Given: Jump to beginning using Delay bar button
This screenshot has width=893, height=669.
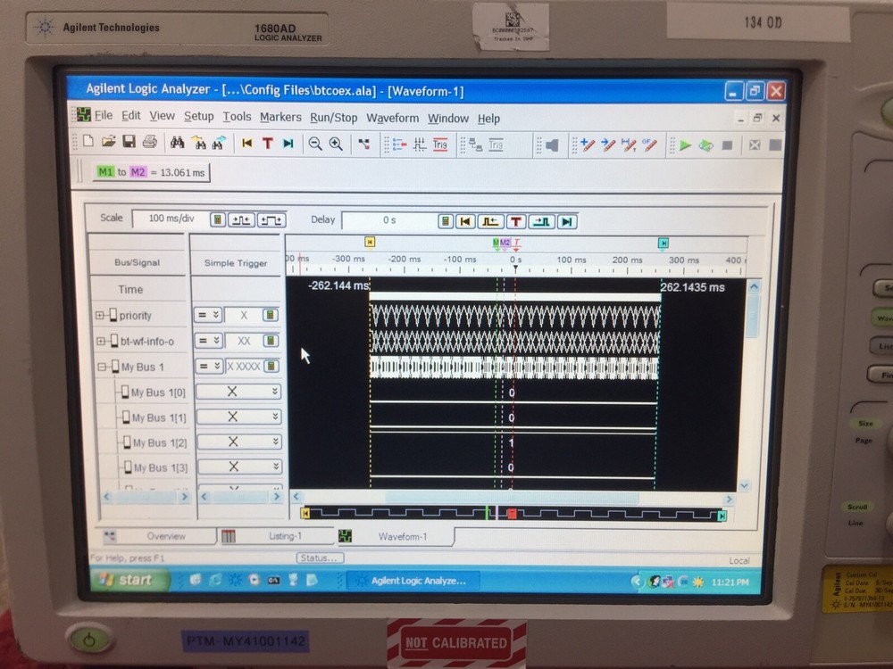Looking at the screenshot, I should tap(465, 221).
